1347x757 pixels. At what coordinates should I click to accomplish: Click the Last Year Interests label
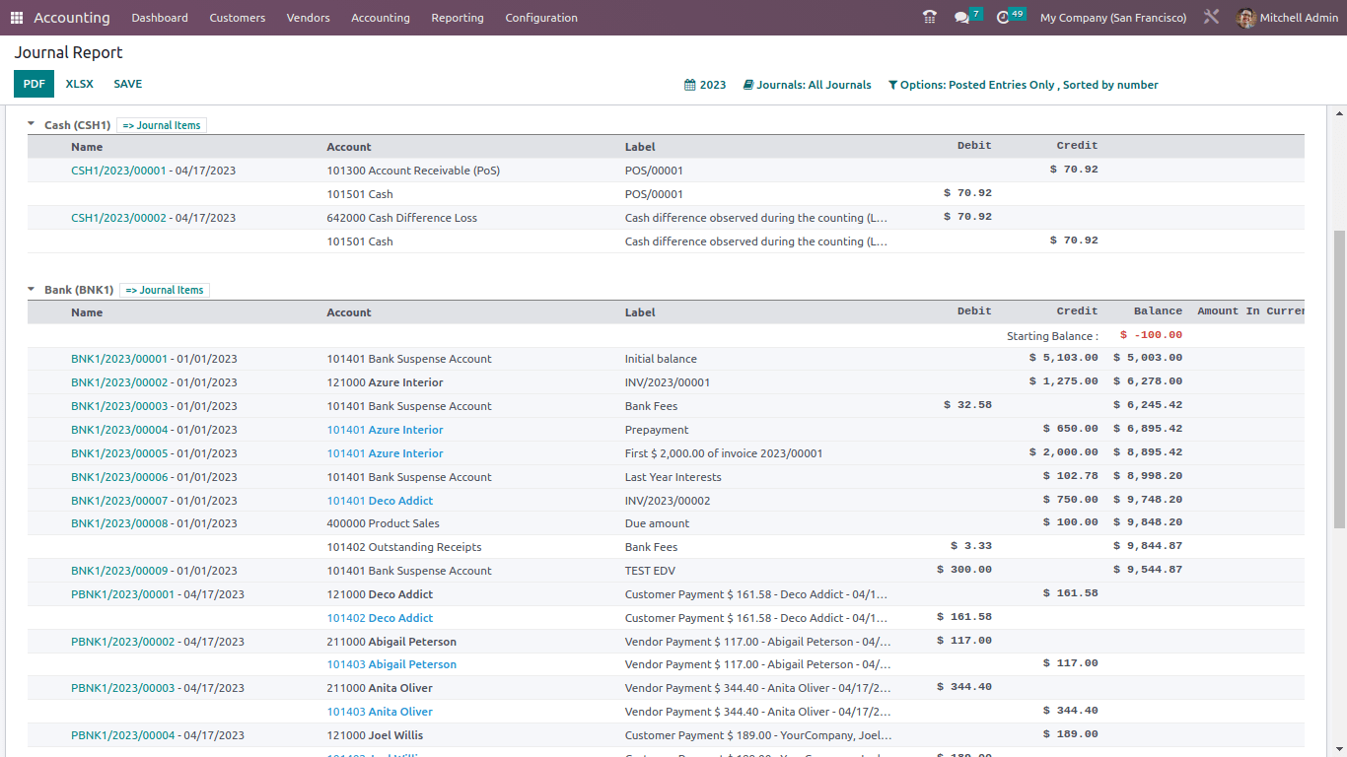click(673, 477)
